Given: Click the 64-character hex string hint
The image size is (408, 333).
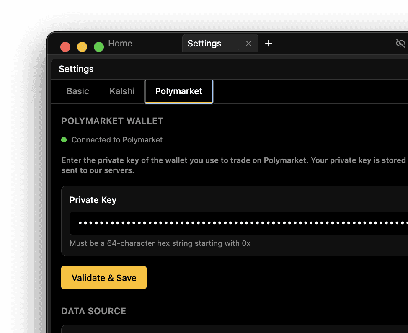Looking at the screenshot, I should coord(160,243).
